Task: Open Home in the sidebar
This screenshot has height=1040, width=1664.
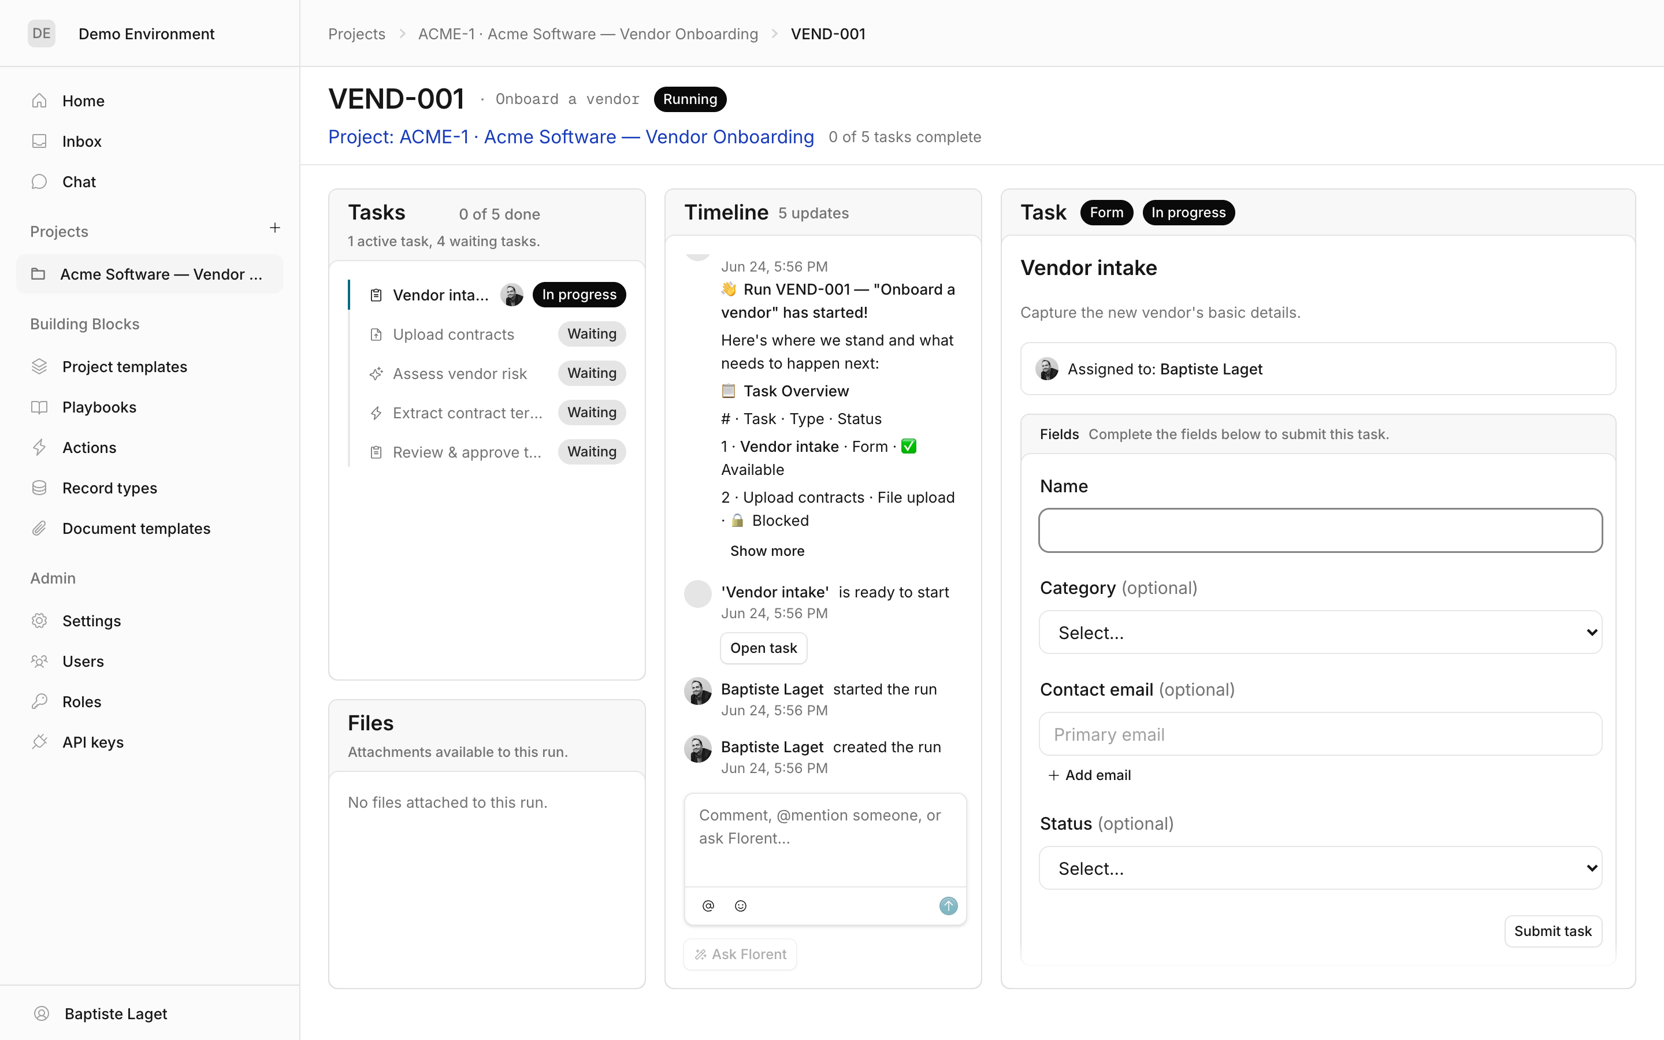Action: 149,101
